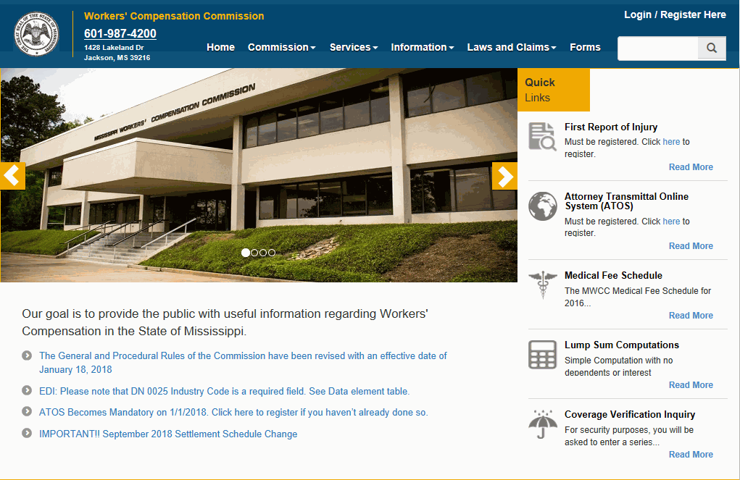The width and height of the screenshot is (740, 480).
Task: Go to previous slide with left arrow
Action: click(x=13, y=176)
